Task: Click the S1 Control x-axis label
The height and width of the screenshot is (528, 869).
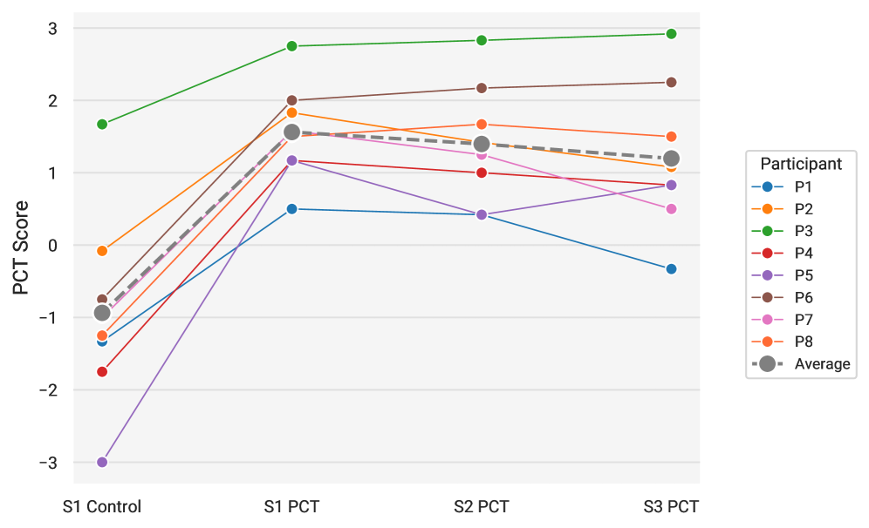Action: point(102,506)
